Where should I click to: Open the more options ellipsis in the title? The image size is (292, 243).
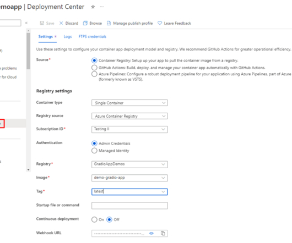point(102,7)
